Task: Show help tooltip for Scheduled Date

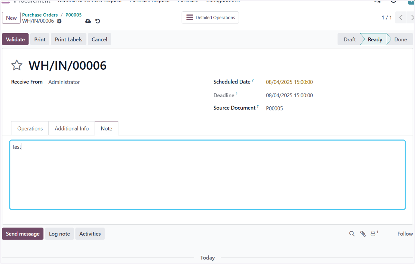Action: (x=253, y=80)
